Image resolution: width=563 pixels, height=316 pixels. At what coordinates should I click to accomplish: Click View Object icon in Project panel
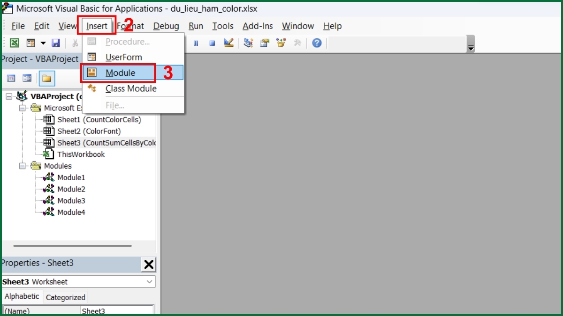click(x=27, y=78)
